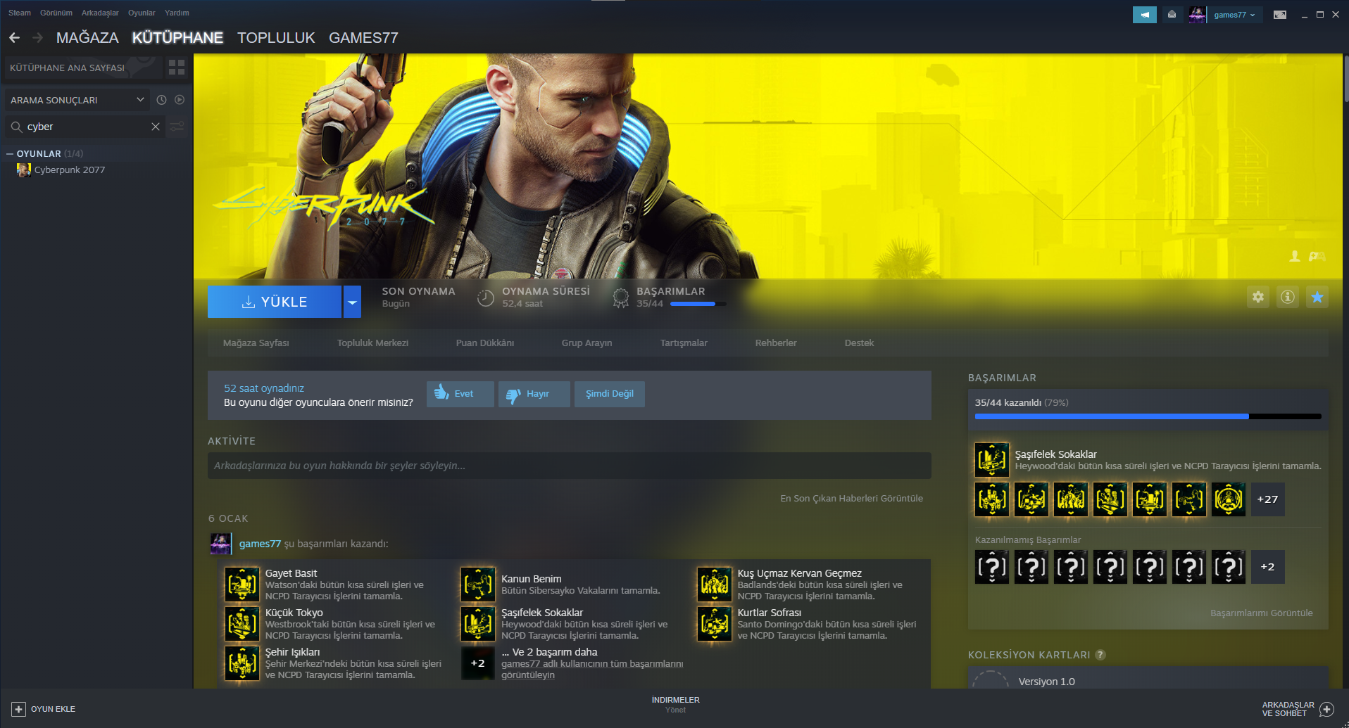The height and width of the screenshot is (728, 1349).
Task: Open Şaşıfelek Sokaklar icon in Başarımlar panel
Action: click(x=992, y=460)
